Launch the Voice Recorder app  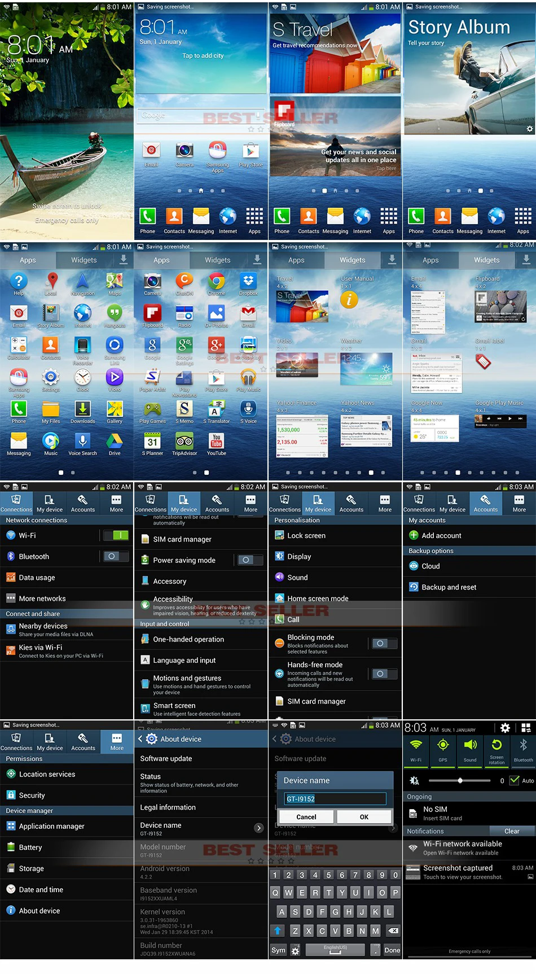pyautogui.click(x=82, y=345)
